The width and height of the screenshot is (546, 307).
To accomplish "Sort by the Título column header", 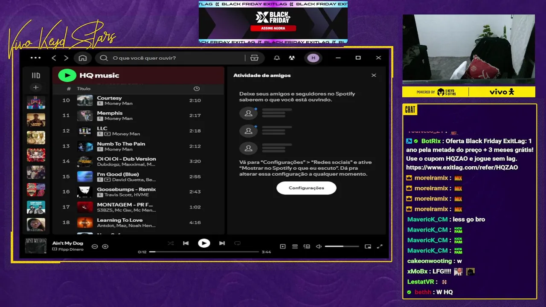I will pyautogui.click(x=84, y=89).
